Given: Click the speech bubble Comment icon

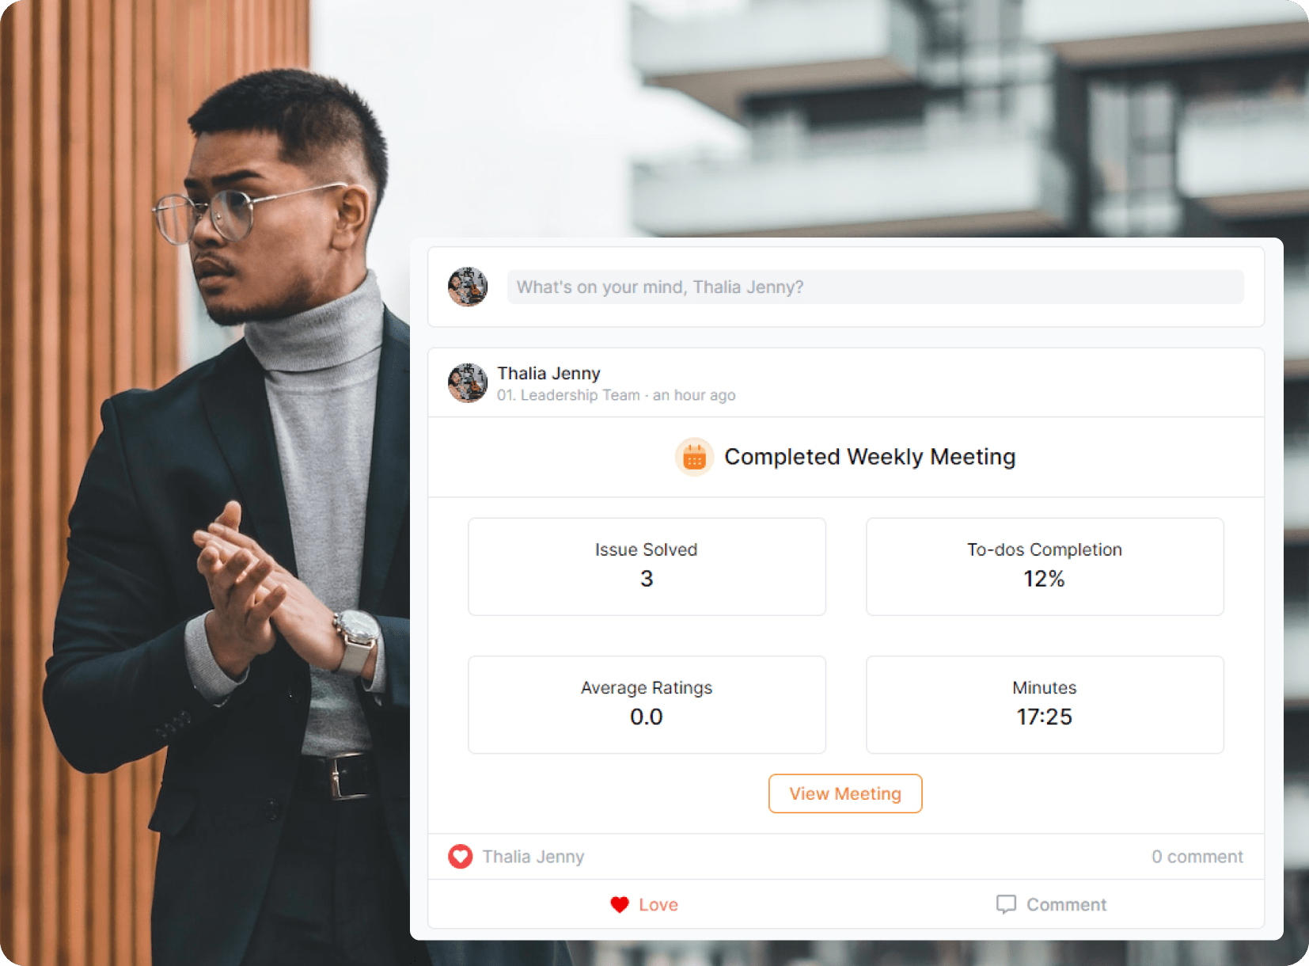Looking at the screenshot, I should pos(1006,904).
